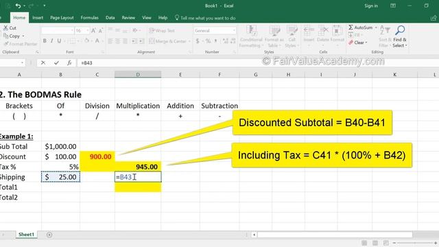Toggle Italic formatting
The image size is (439, 247).
[52, 41]
